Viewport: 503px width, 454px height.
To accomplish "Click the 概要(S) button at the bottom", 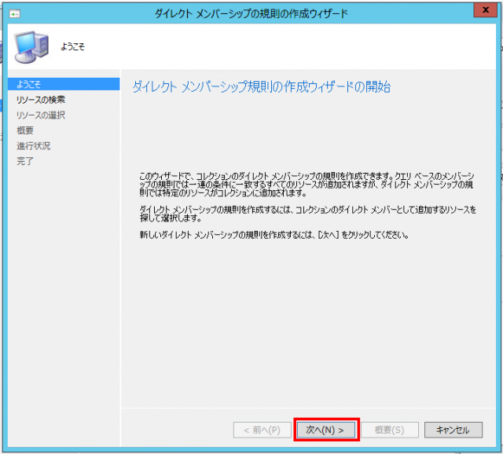I will tap(388, 430).
